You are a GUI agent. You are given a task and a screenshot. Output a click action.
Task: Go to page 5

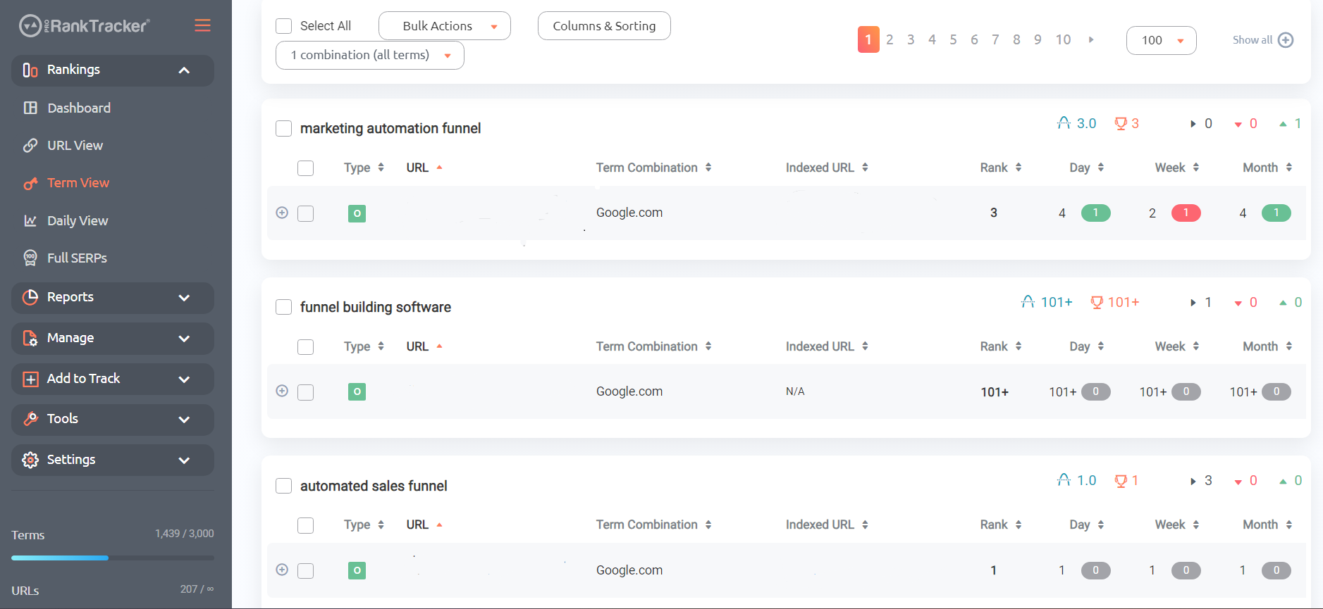pyautogui.click(x=953, y=39)
